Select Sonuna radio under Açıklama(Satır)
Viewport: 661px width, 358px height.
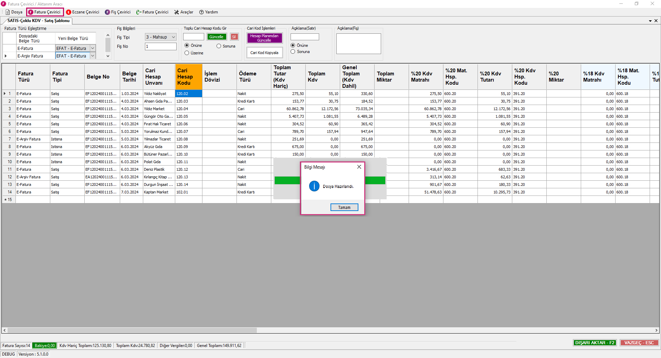(x=293, y=52)
